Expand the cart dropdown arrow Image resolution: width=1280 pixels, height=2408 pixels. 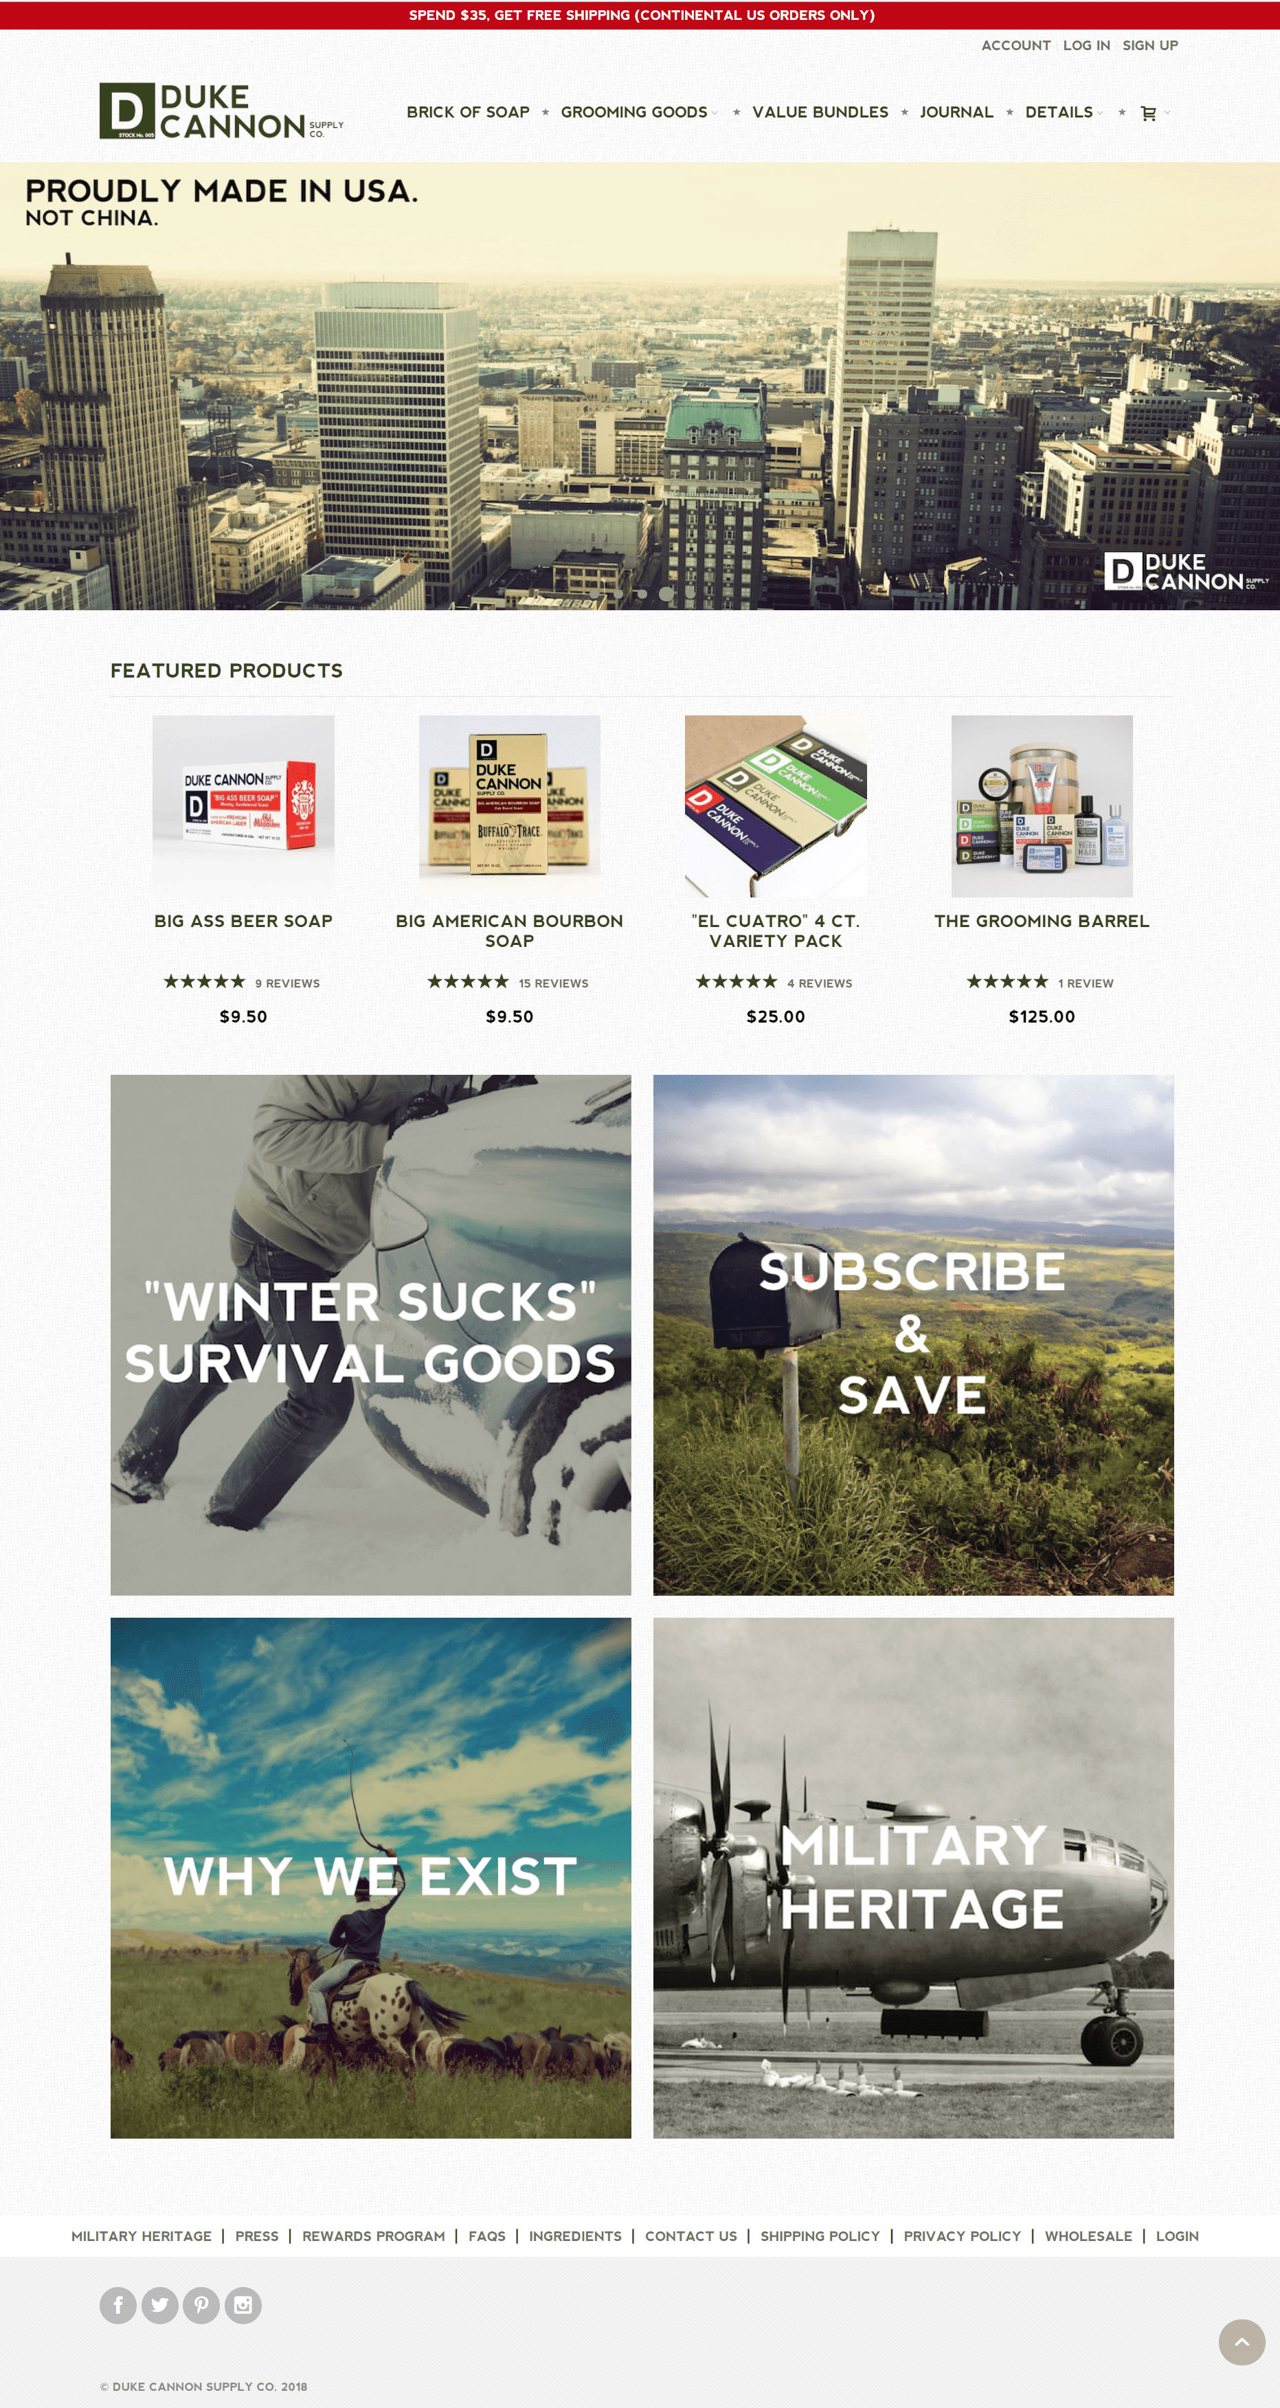(1167, 113)
